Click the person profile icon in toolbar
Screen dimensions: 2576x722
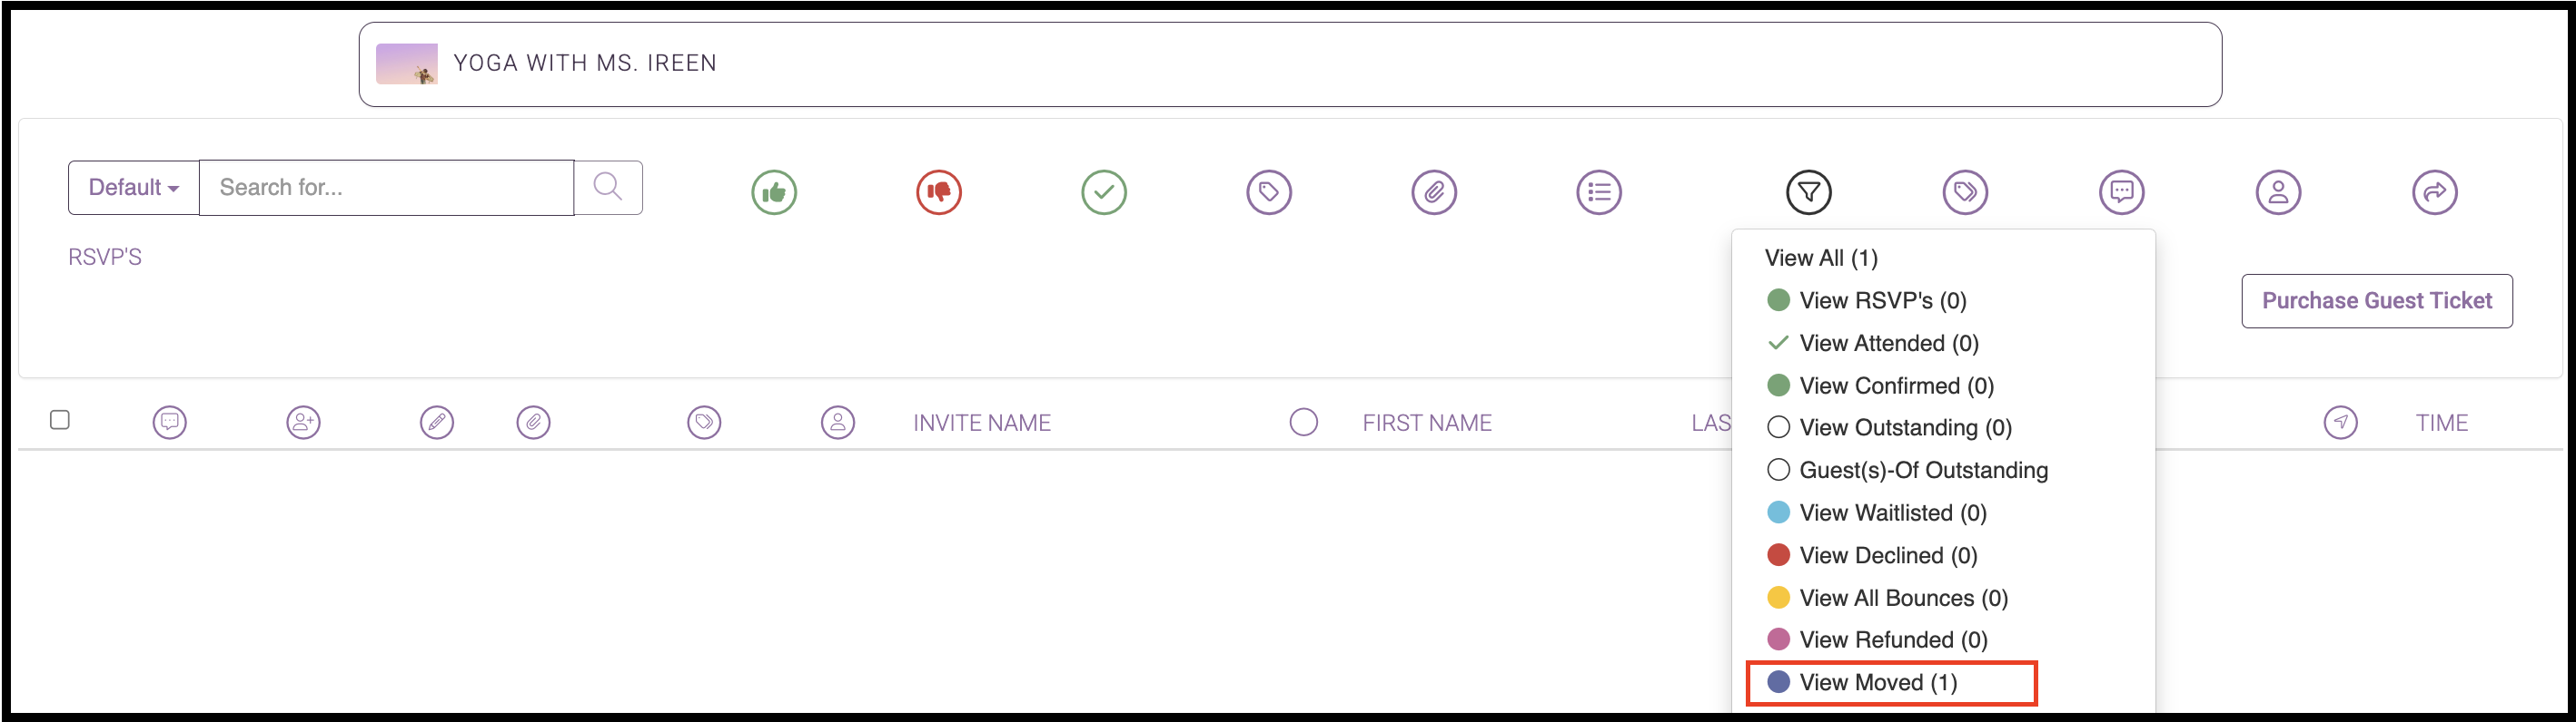click(x=2278, y=191)
